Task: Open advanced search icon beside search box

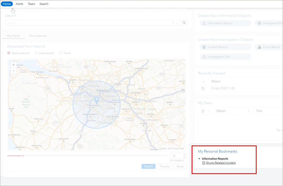Action: click(184, 23)
